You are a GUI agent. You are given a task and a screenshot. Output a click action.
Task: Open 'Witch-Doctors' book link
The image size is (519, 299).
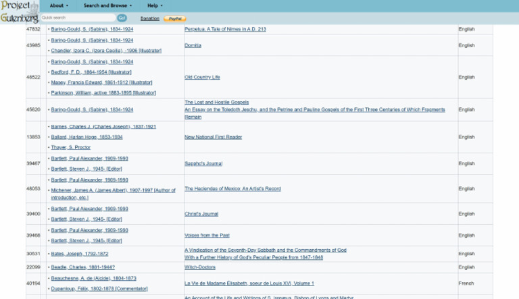(x=200, y=267)
